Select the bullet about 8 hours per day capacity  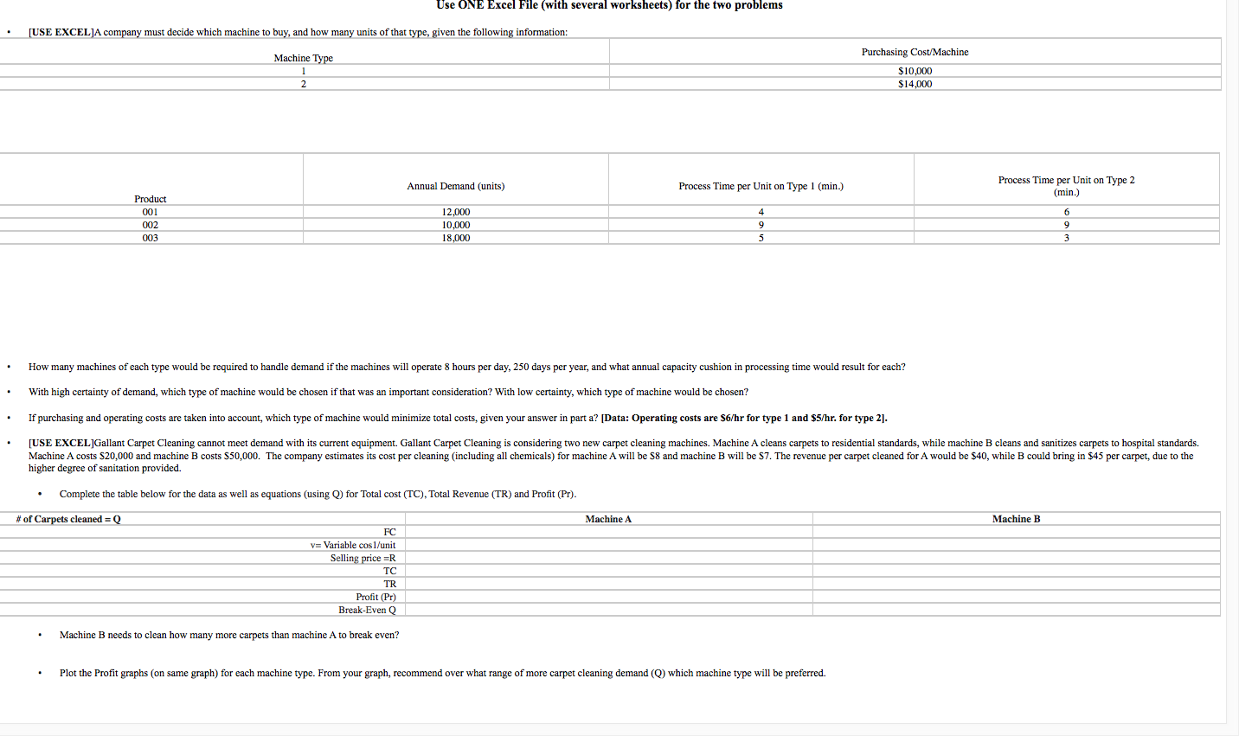pyautogui.click(x=467, y=367)
